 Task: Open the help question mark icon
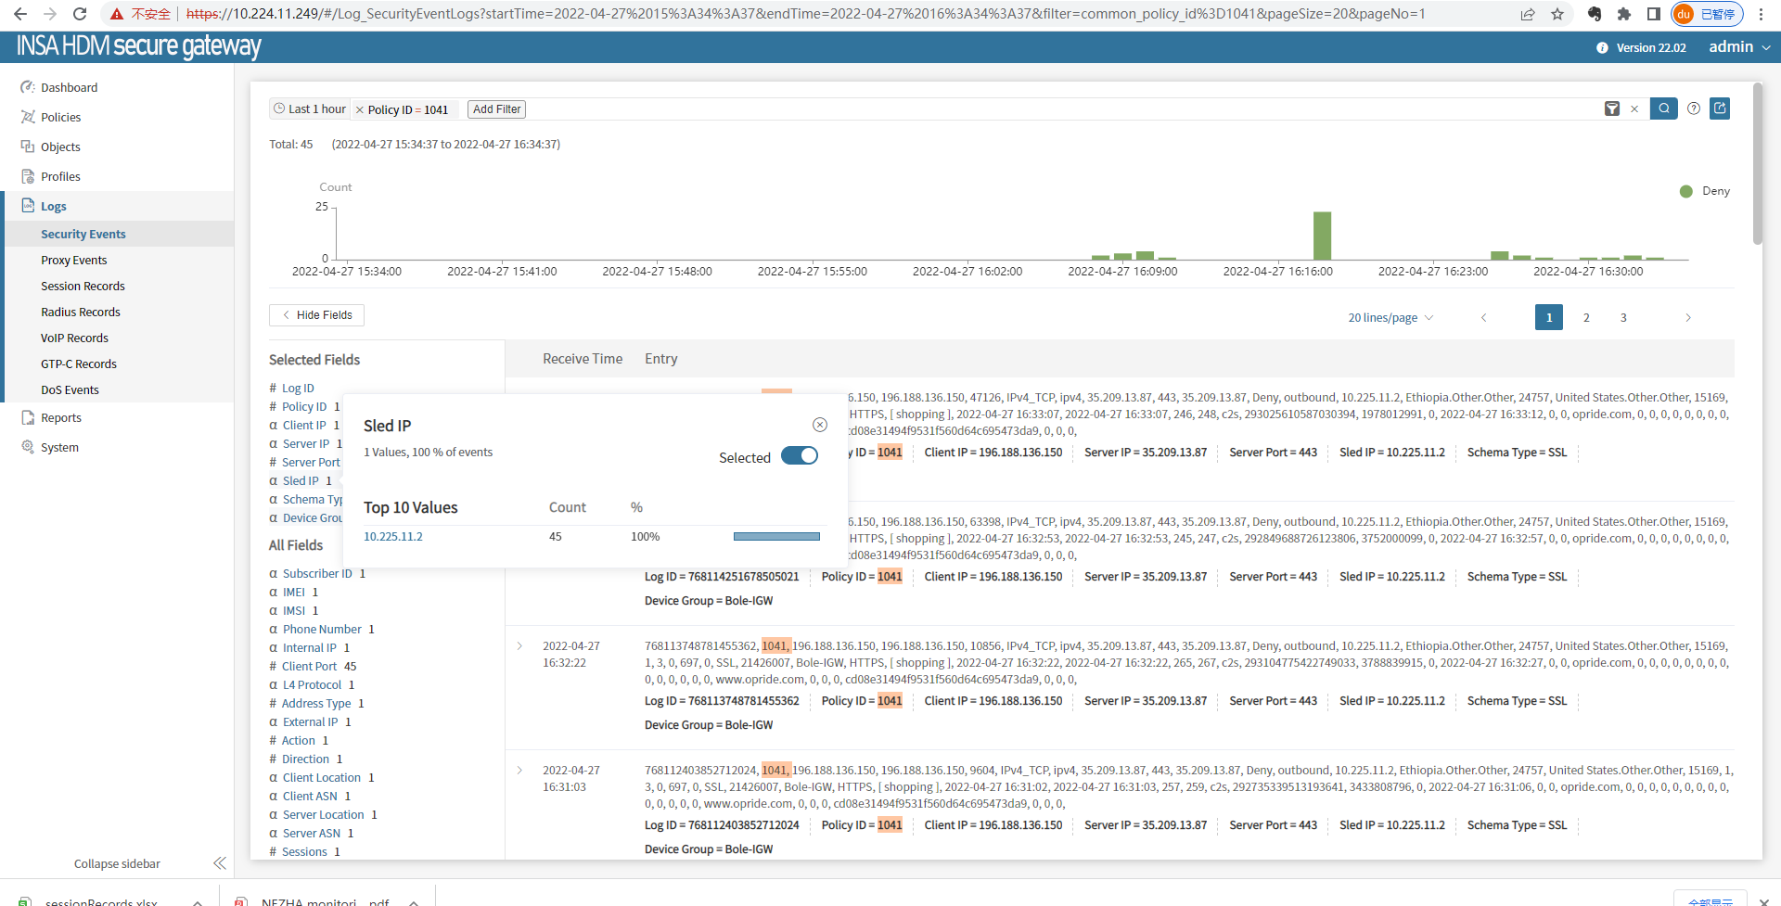click(1694, 108)
